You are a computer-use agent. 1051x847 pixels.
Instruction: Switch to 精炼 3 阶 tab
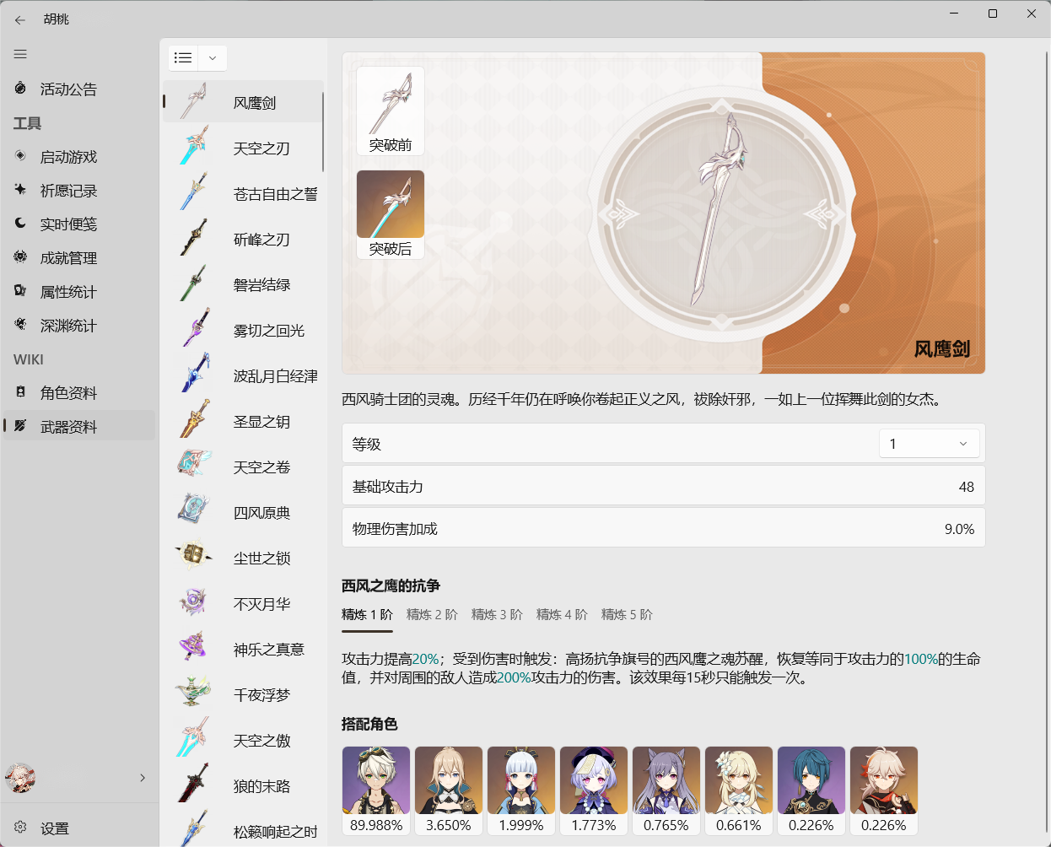pyautogui.click(x=497, y=615)
